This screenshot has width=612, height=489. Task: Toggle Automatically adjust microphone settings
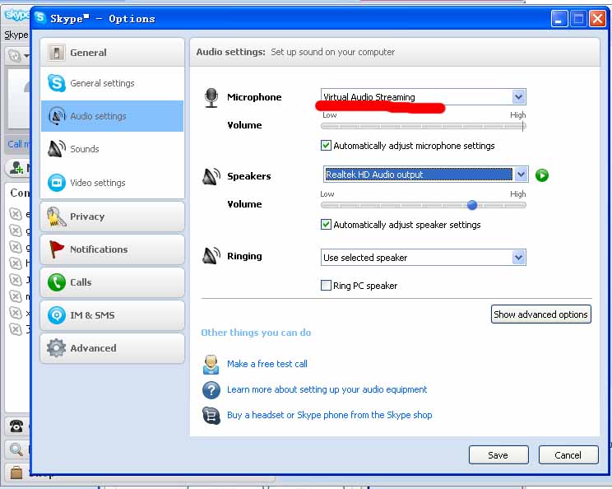coord(326,146)
